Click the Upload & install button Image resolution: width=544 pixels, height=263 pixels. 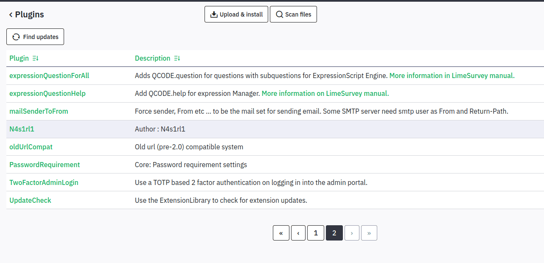click(x=236, y=14)
